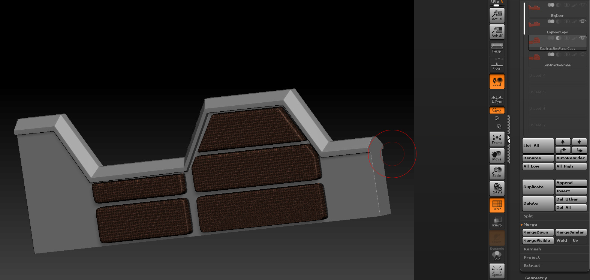Click All High button
Image resolution: width=590 pixels, height=280 pixels.
pyautogui.click(x=571, y=166)
